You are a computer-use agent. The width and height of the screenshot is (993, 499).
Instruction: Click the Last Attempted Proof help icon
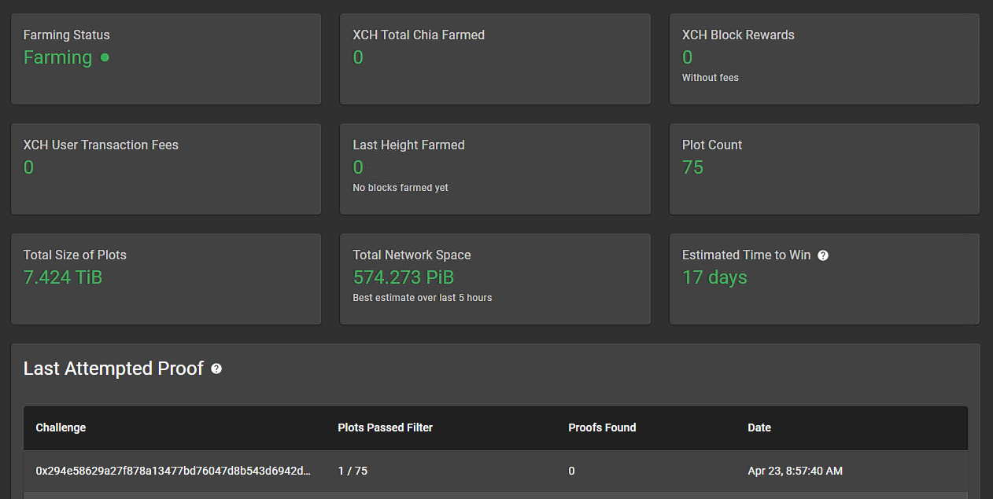216,369
